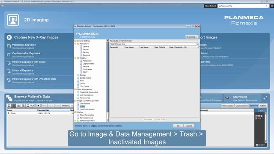Click the third view-mode icon in browser toolbar

18,106
